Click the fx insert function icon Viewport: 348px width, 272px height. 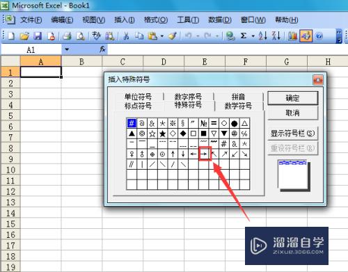coord(102,49)
